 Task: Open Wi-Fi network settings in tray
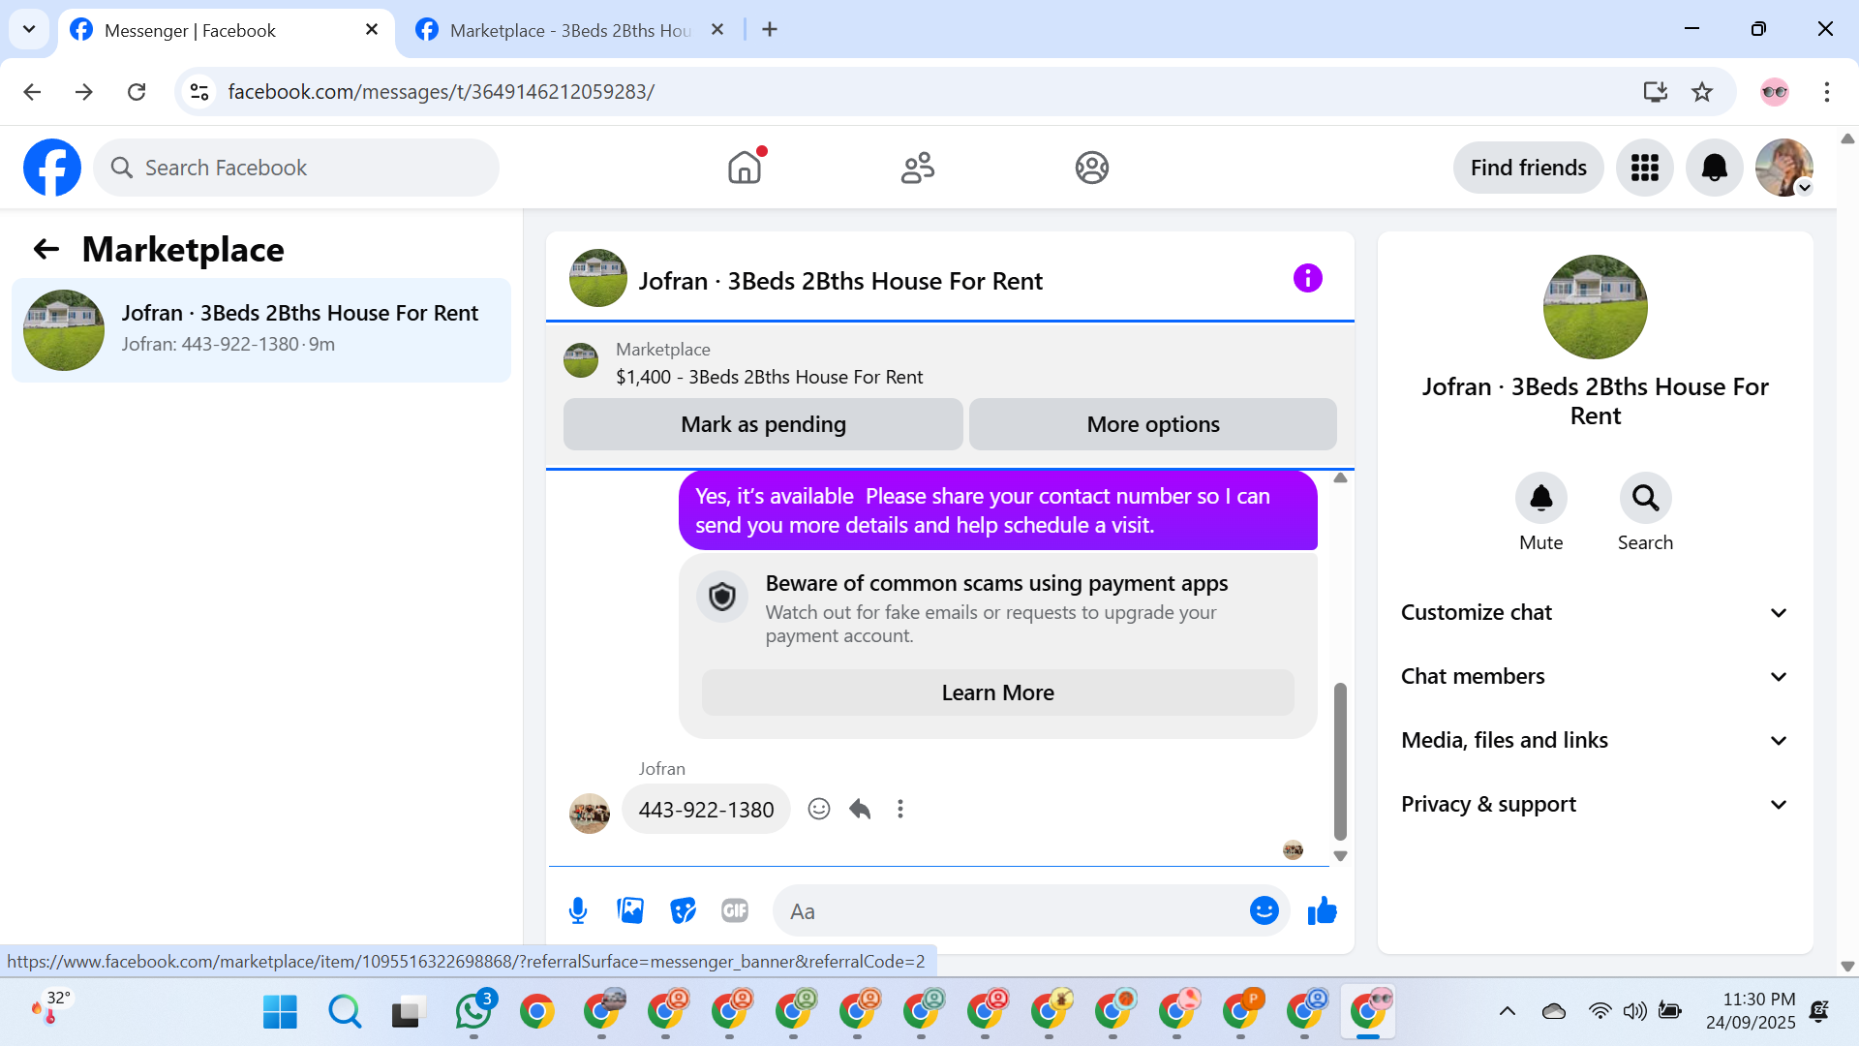coord(1600,1012)
